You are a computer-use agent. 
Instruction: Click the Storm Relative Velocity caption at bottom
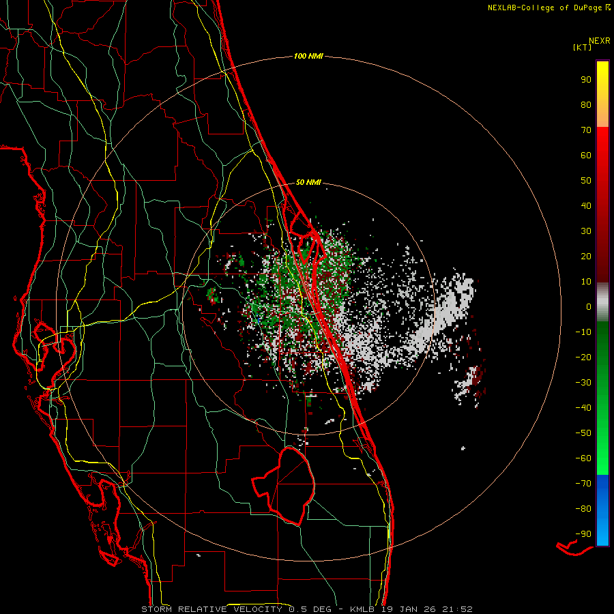pos(306,609)
